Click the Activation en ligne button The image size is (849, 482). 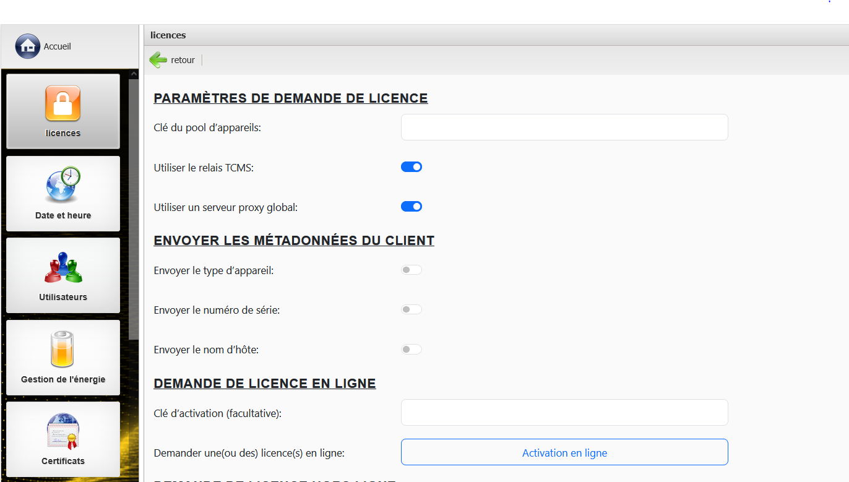(x=564, y=452)
